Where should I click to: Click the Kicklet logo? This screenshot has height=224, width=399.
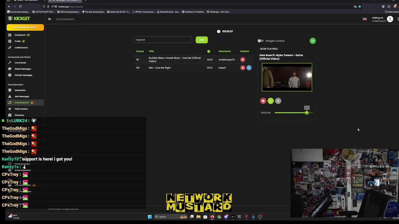[x=19, y=18]
